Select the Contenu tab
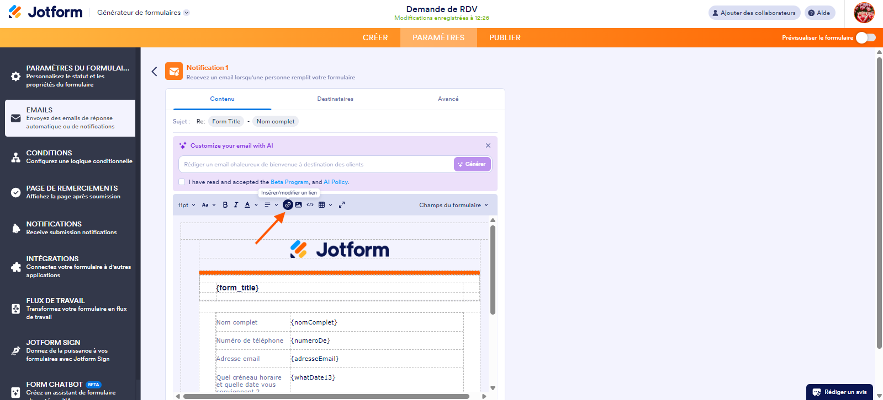The width and height of the screenshot is (883, 400). 222,99
